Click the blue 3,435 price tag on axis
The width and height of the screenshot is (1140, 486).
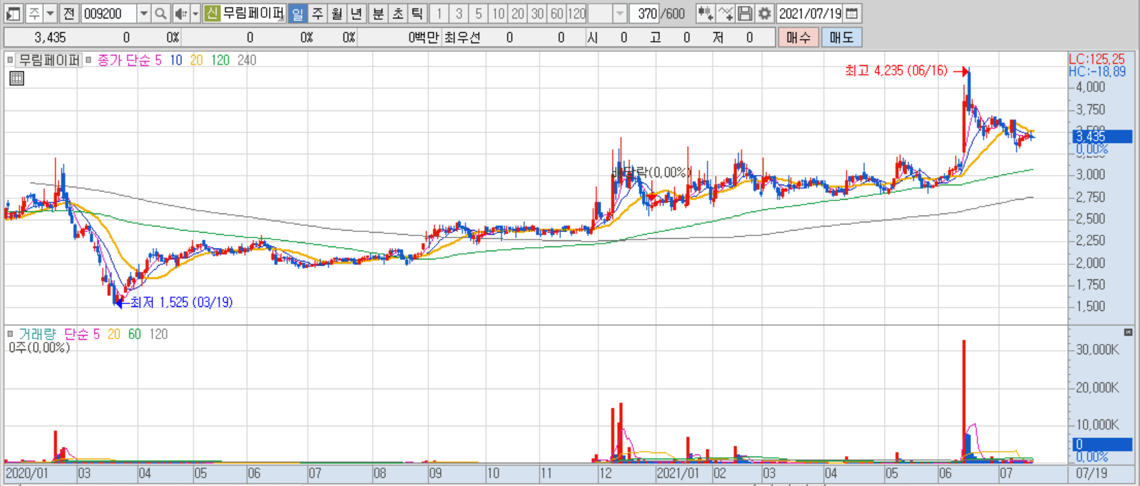click(x=1102, y=137)
